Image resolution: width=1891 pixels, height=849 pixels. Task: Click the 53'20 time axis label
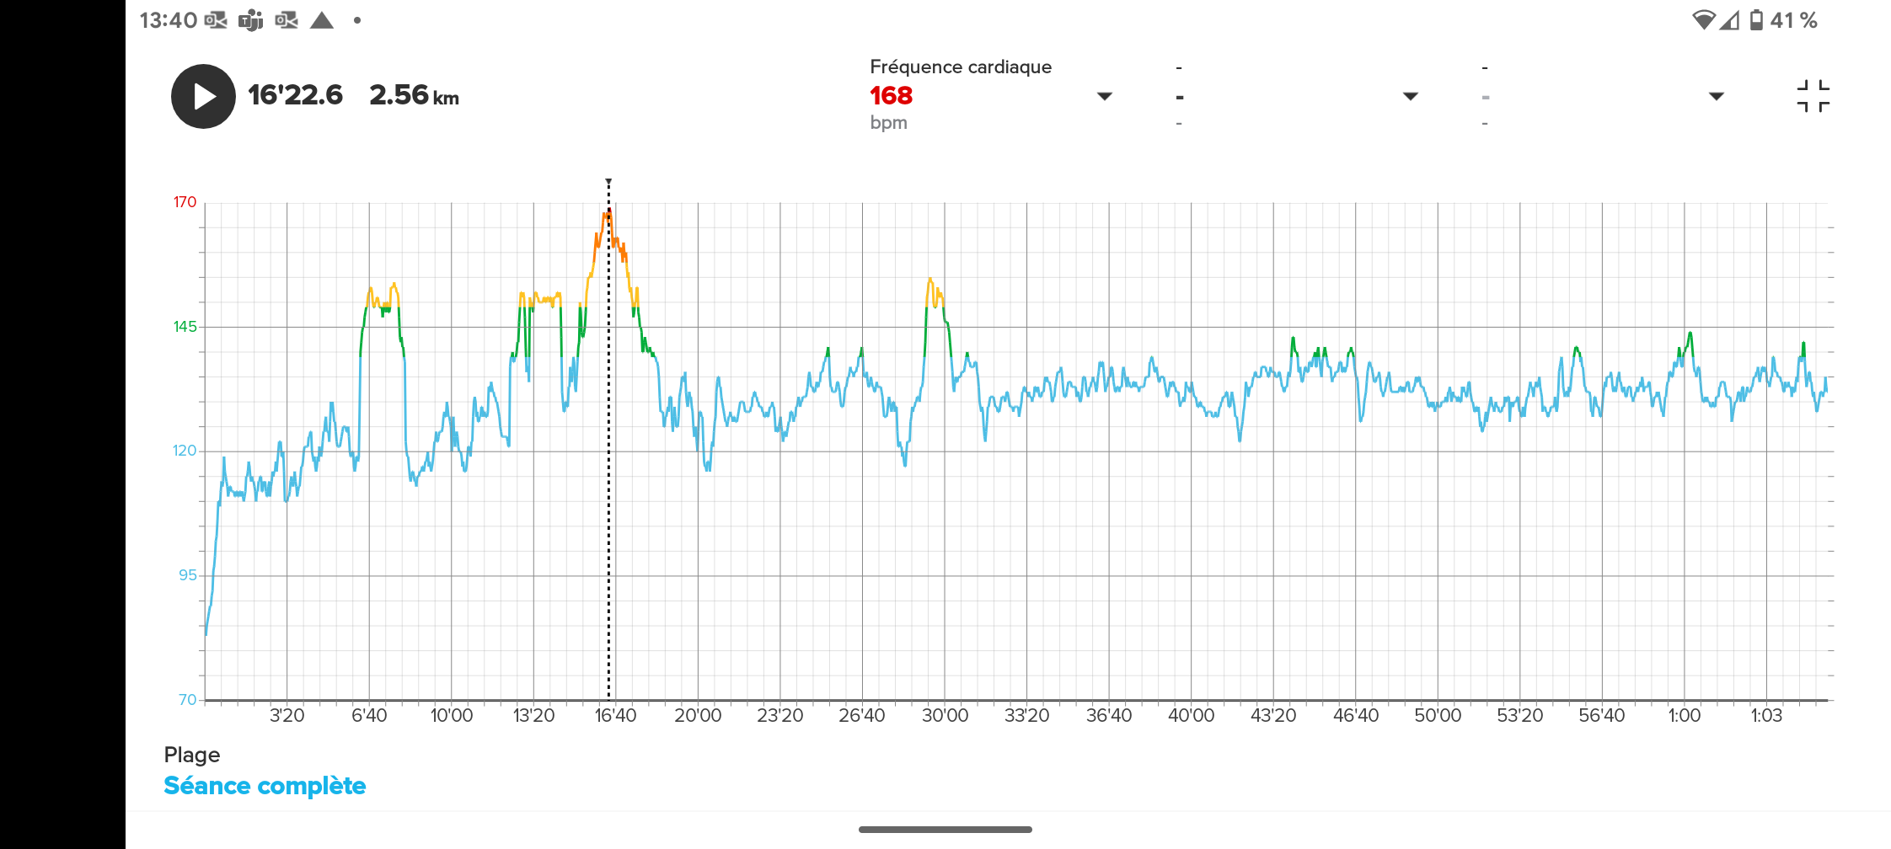(1520, 716)
